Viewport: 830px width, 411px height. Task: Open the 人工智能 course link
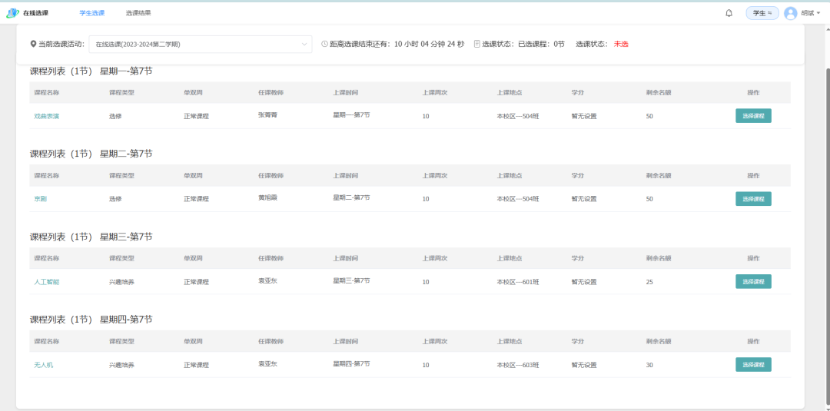[x=47, y=282]
